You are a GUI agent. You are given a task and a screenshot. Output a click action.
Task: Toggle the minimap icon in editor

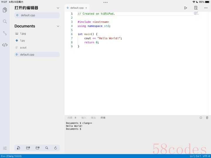[x=196, y=13]
